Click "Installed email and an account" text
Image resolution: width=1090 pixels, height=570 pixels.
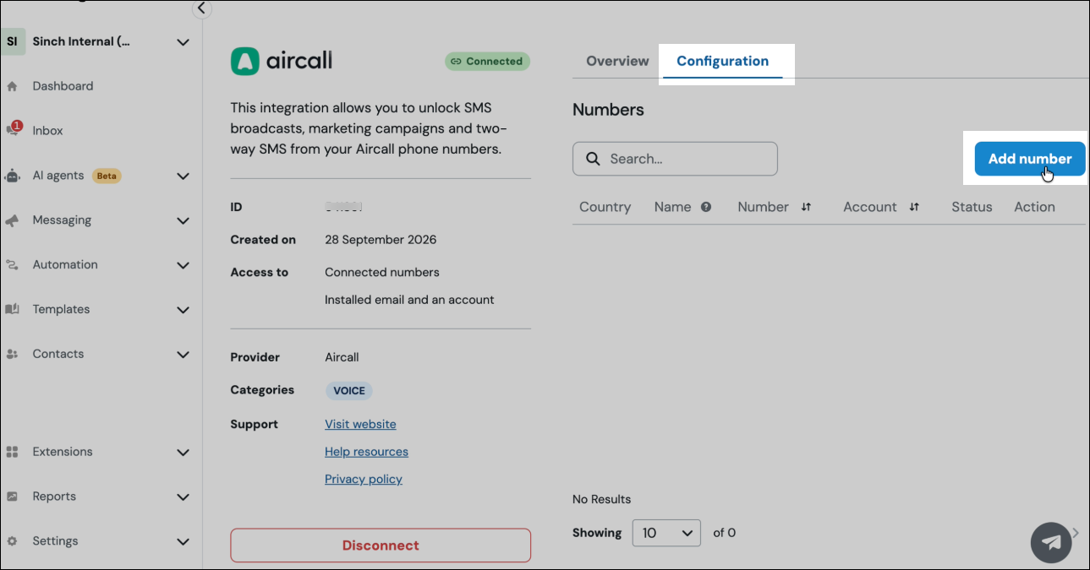tap(409, 300)
